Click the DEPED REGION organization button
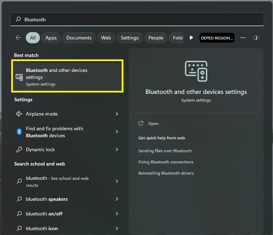Viewport: 273px width, 235px height. point(217,38)
